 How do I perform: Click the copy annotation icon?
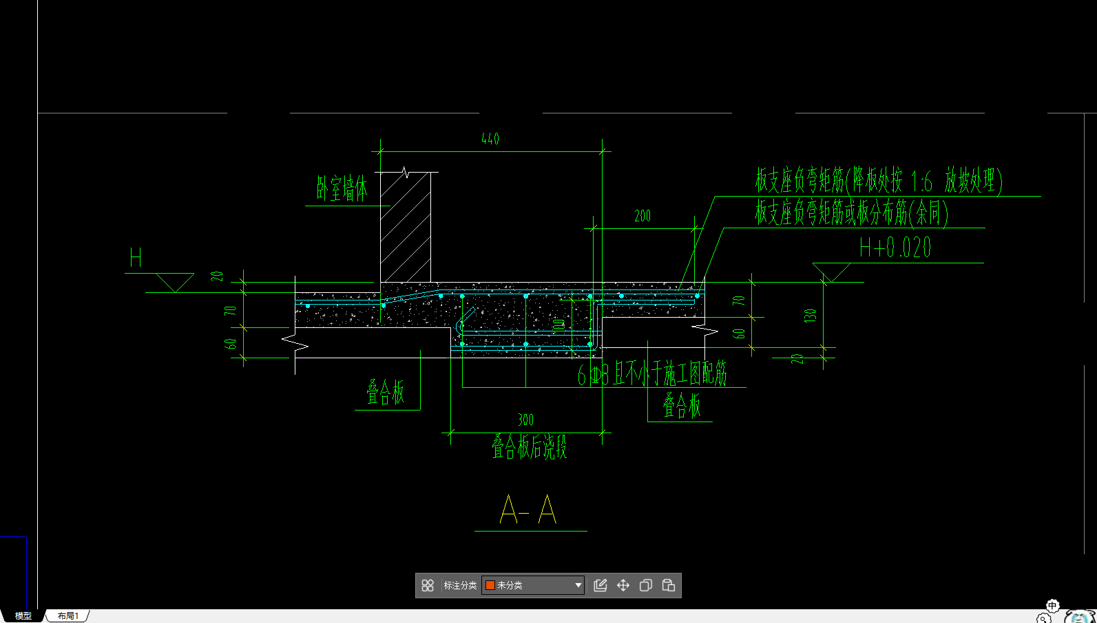pyautogui.click(x=646, y=585)
